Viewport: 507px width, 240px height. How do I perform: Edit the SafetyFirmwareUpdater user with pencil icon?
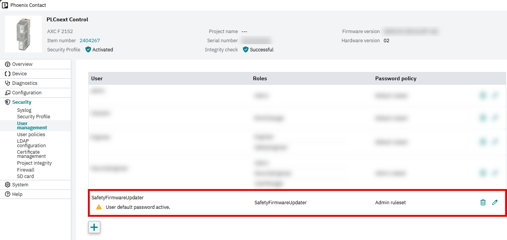point(495,202)
